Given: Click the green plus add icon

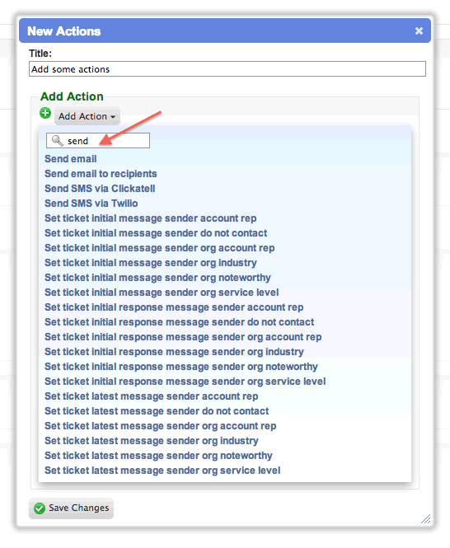Looking at the screenshot, I should [x=45, y=113].
